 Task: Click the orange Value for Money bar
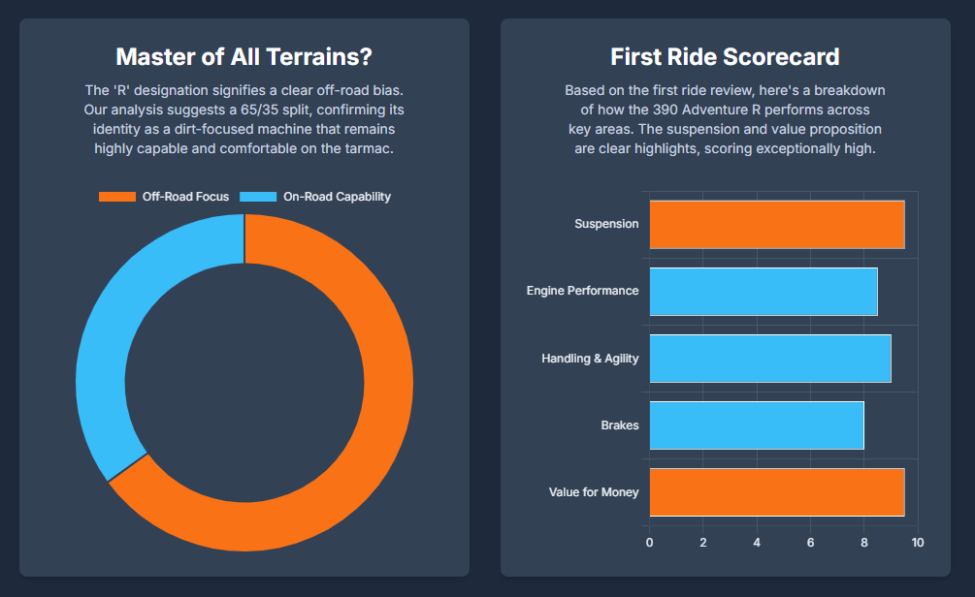tap(776, 492)
